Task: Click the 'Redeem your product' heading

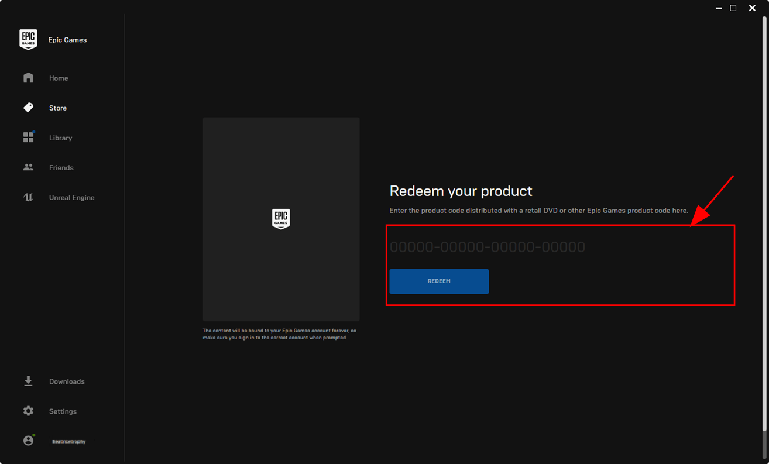Action: click(461, 191)
